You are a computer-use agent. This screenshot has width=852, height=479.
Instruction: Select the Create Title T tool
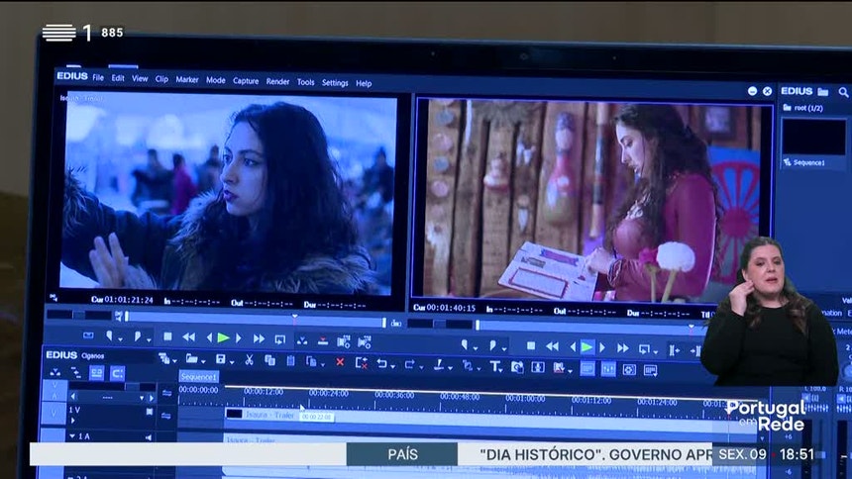(495, 366)
